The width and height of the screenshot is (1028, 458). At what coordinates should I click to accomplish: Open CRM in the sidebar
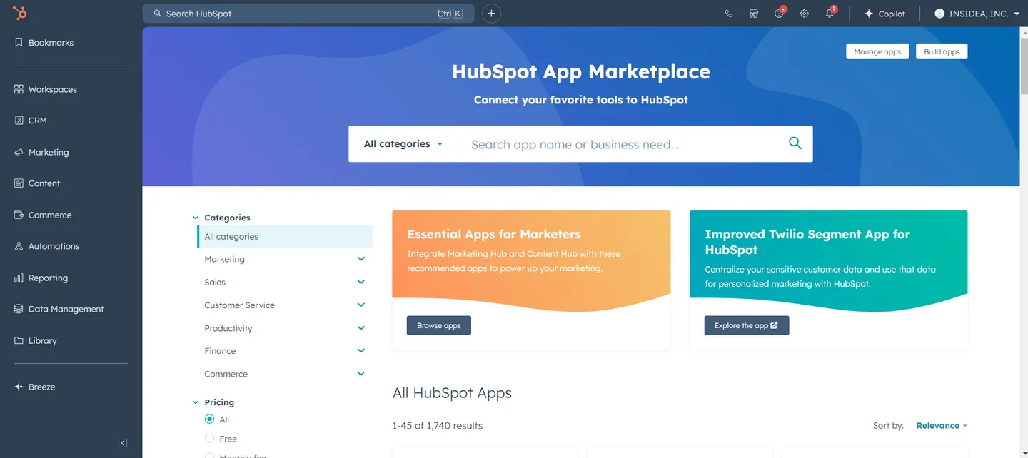click(31, 121)
